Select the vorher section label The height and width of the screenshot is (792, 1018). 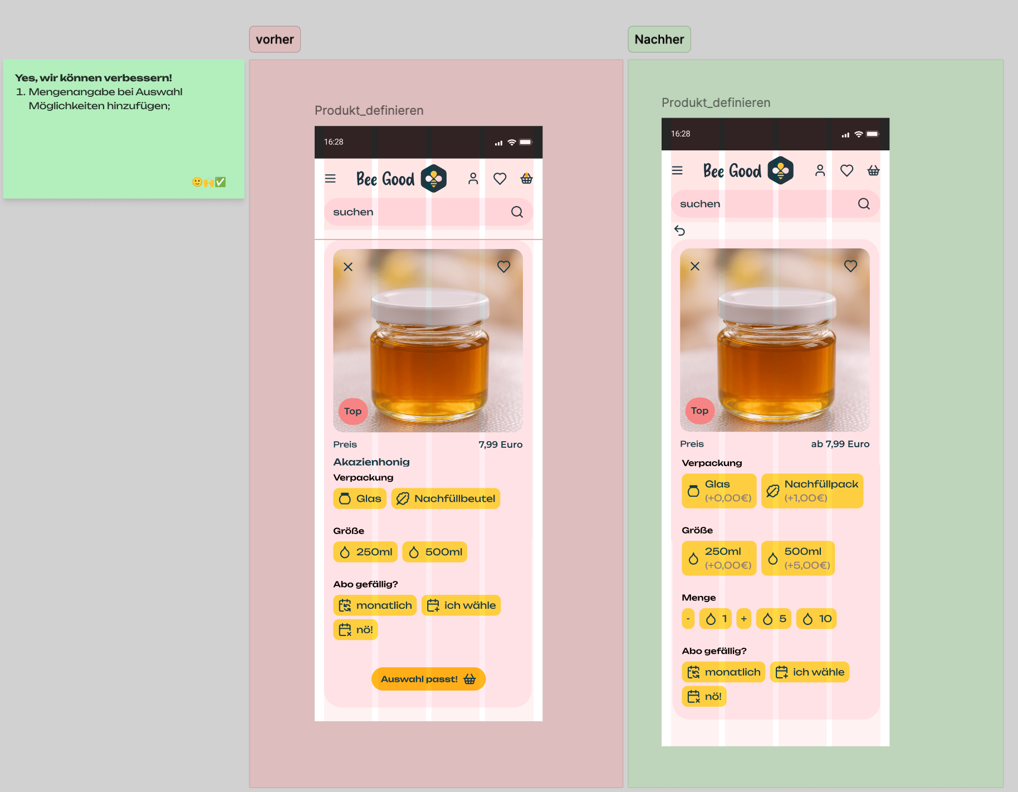[275, 40]
